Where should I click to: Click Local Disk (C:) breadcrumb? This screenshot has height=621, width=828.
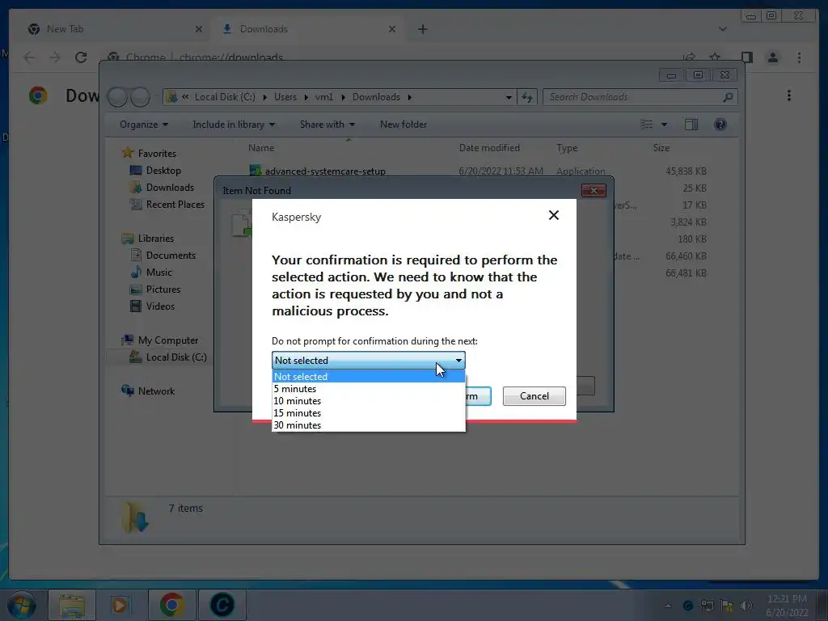coord(225,97)
